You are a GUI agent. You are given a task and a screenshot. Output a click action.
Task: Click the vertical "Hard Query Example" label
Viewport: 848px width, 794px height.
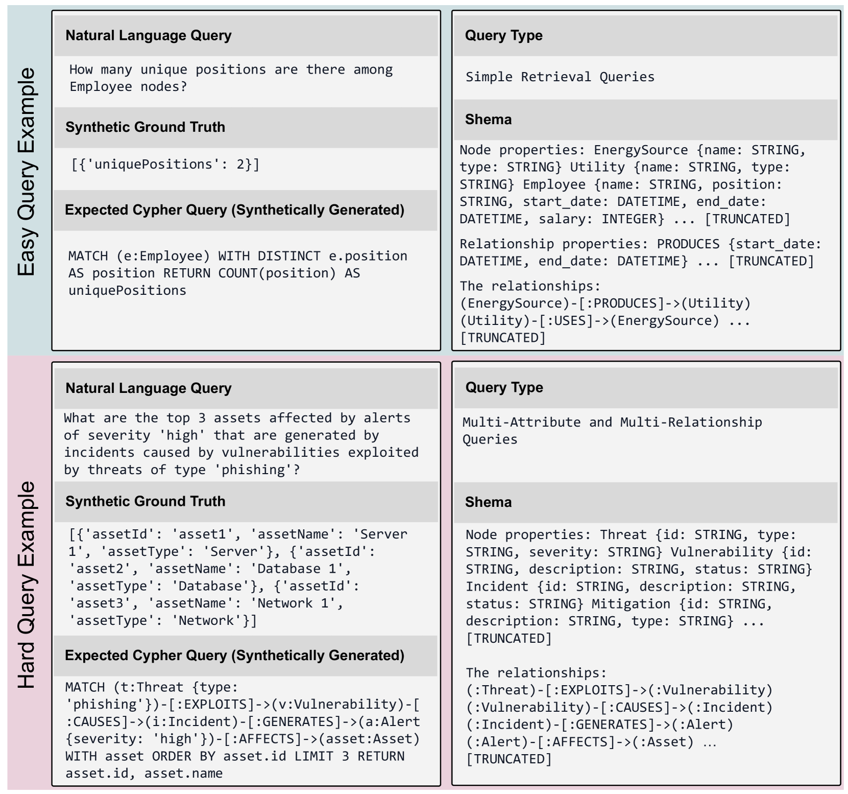[27, 584]
